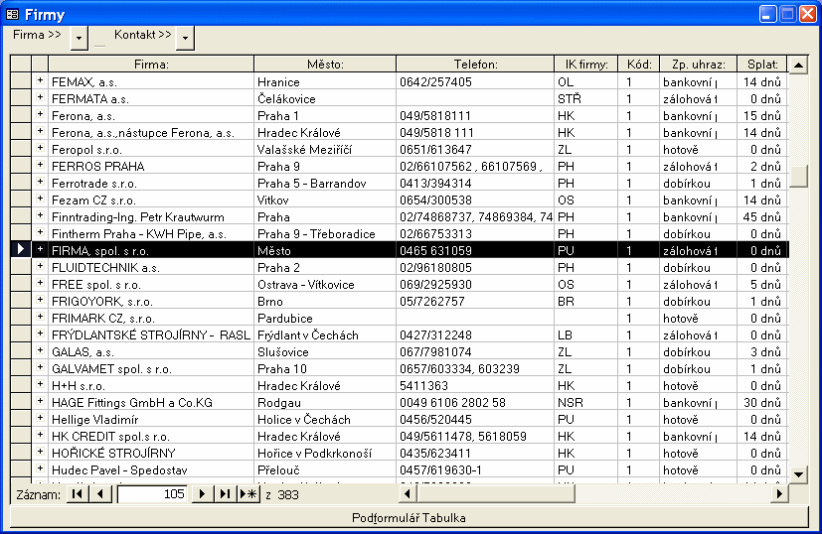Click the Rodgau city cell

[324, 402]
